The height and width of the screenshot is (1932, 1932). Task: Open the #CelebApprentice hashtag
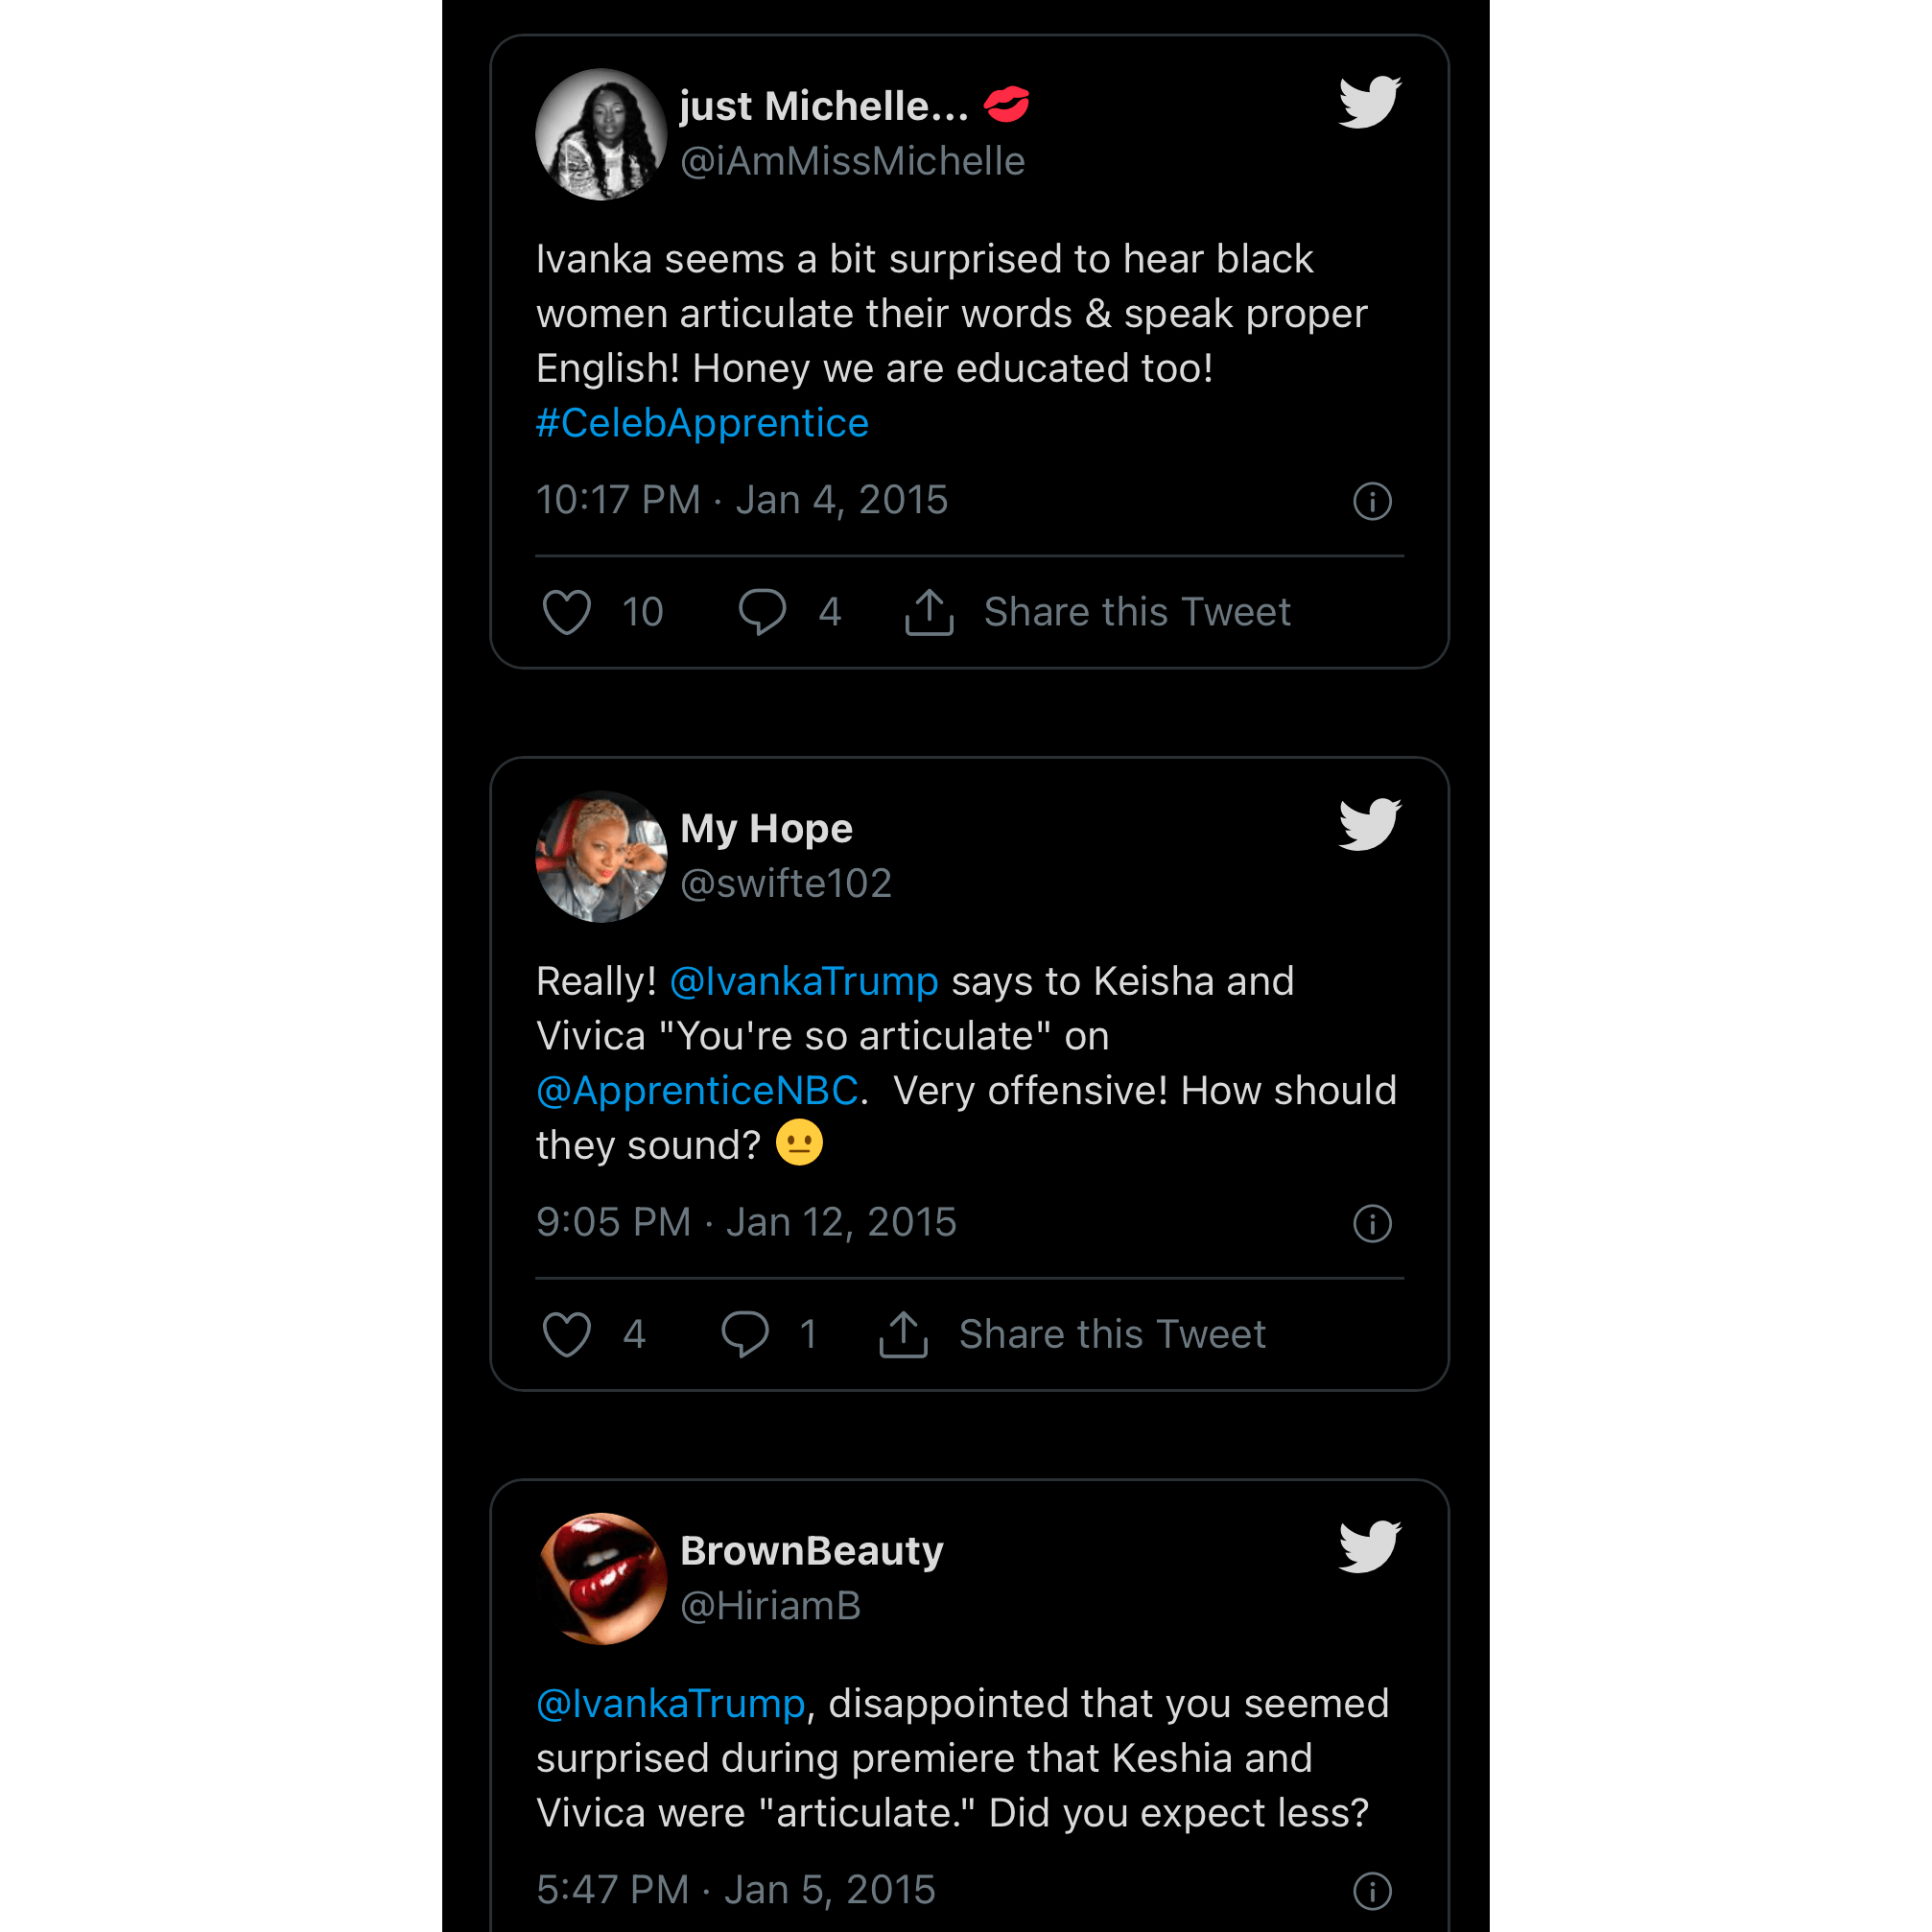(702, 423)
